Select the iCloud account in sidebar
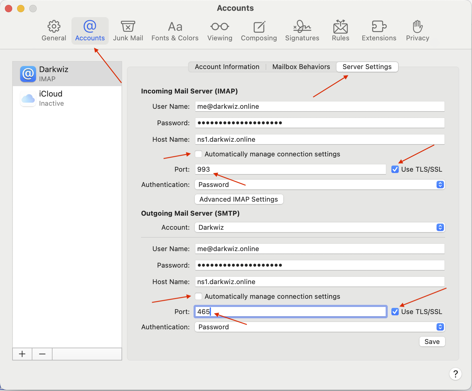The image size is (472, 391). click(67, 98)
